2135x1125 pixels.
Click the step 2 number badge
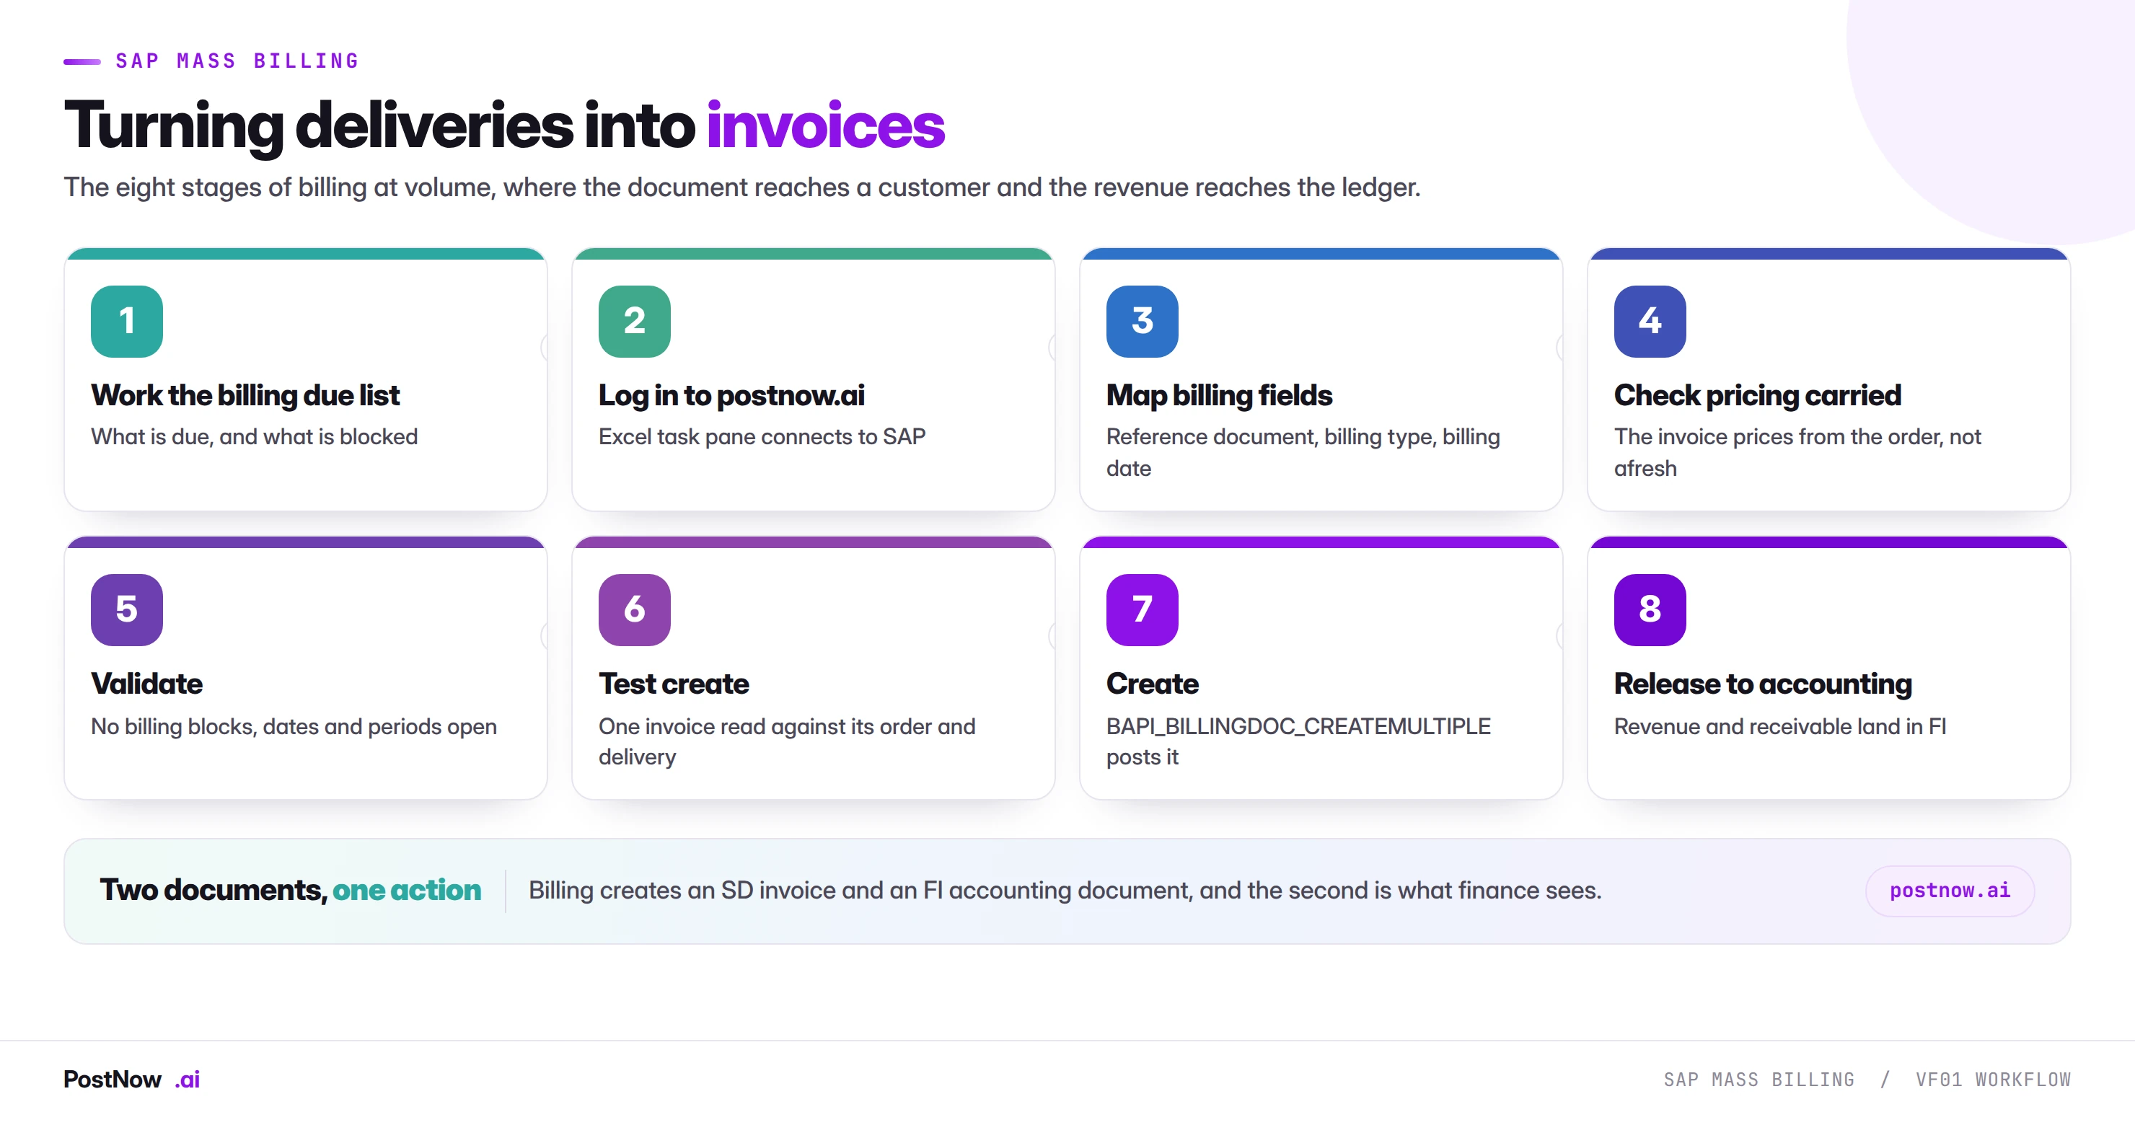(634, 322)
